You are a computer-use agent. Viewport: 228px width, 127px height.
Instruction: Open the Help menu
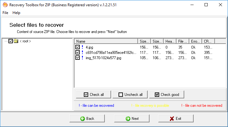(x=16, y=13)
